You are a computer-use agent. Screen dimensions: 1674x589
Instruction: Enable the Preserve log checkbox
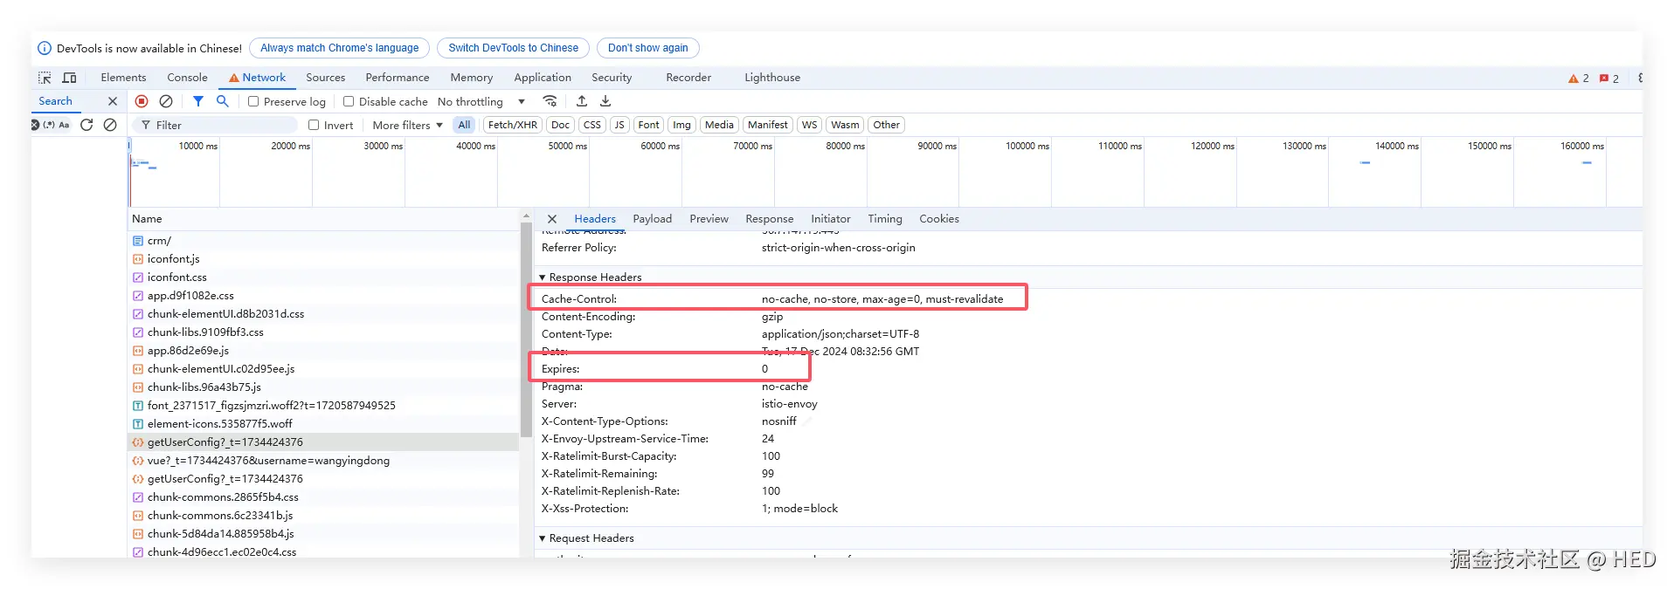coord(253,101)
